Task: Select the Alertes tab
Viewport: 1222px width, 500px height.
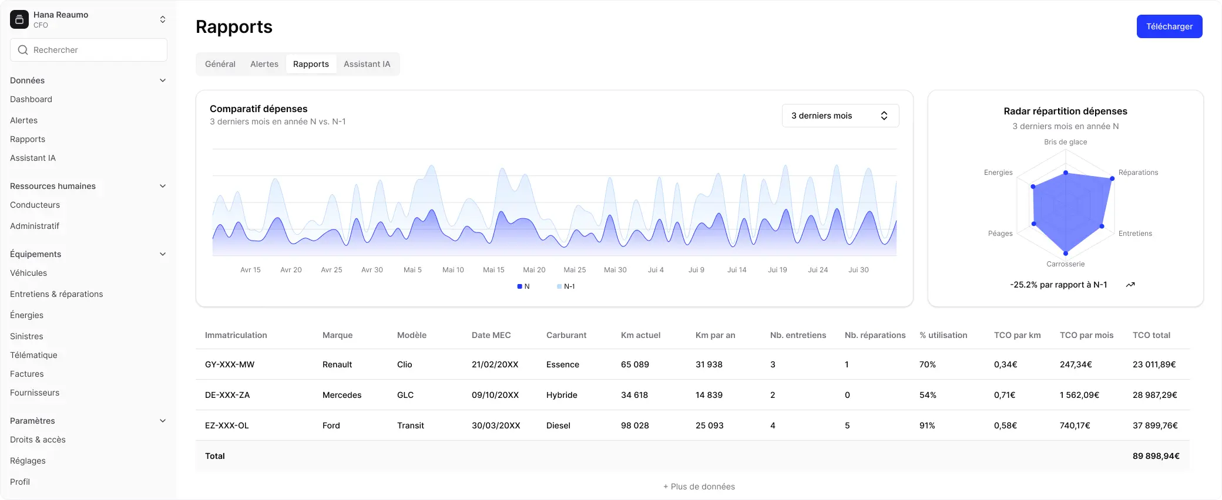Action: coord(264,64)
